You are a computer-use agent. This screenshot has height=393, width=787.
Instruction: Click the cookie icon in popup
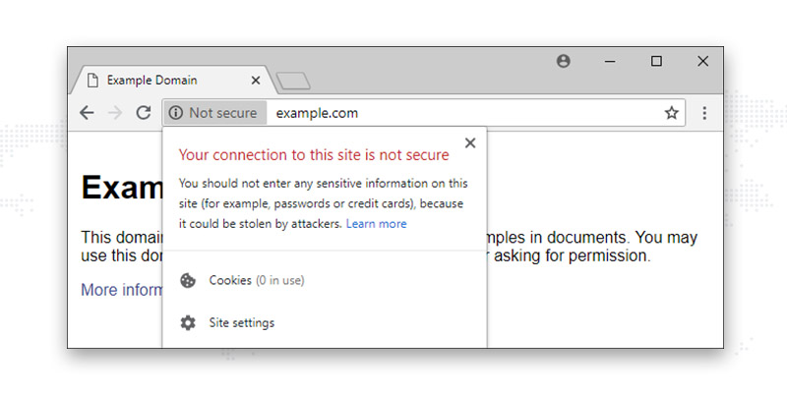tap(188, 280)
